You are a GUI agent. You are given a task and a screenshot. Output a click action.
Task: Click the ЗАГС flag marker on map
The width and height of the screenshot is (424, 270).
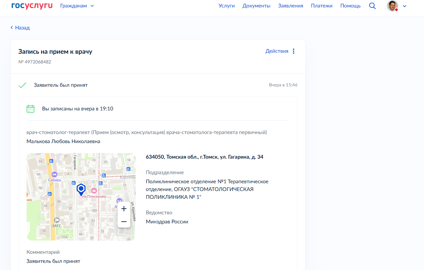pos(57,220)
